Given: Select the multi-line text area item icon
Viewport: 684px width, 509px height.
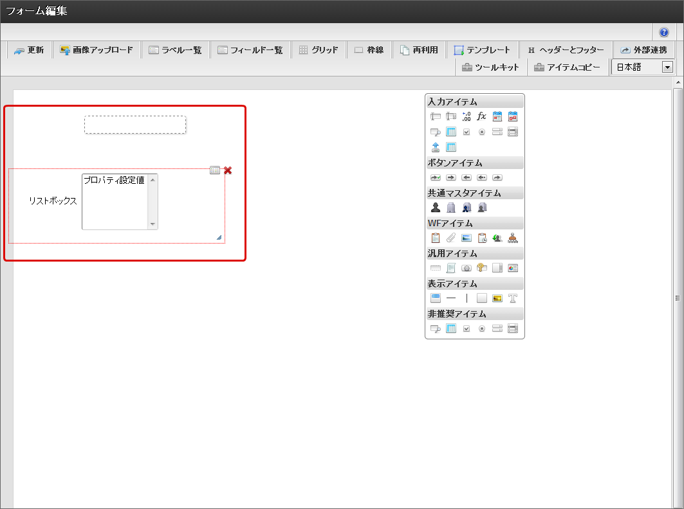Looking at the screenshot, I should tap(451, 116).
